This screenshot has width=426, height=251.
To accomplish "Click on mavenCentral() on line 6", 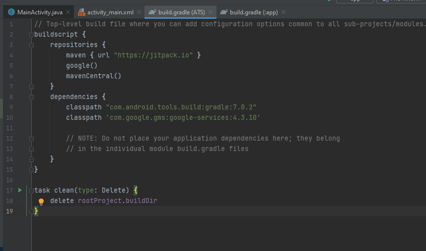I will coord(93,76).
